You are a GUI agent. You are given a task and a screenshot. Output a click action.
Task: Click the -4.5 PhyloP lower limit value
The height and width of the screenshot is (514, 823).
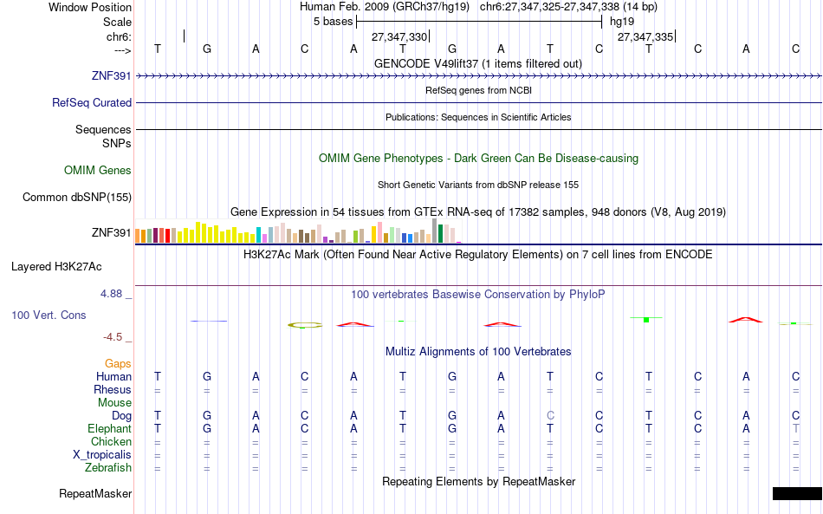(113, 336)
